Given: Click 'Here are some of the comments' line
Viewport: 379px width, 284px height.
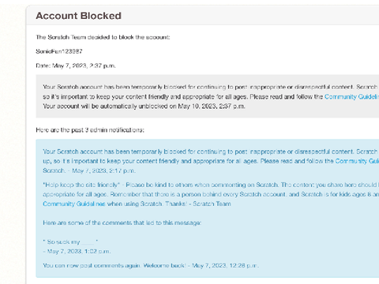Looking at the screenshot, I should pyautogui.click(x=122, y=222).
